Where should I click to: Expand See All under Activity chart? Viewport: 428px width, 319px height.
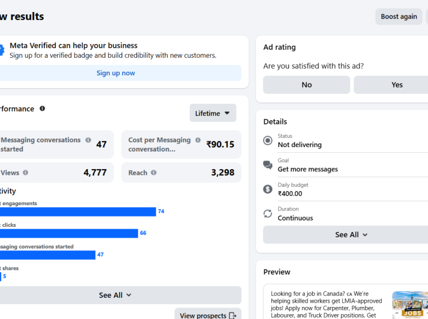coord(115,295)
